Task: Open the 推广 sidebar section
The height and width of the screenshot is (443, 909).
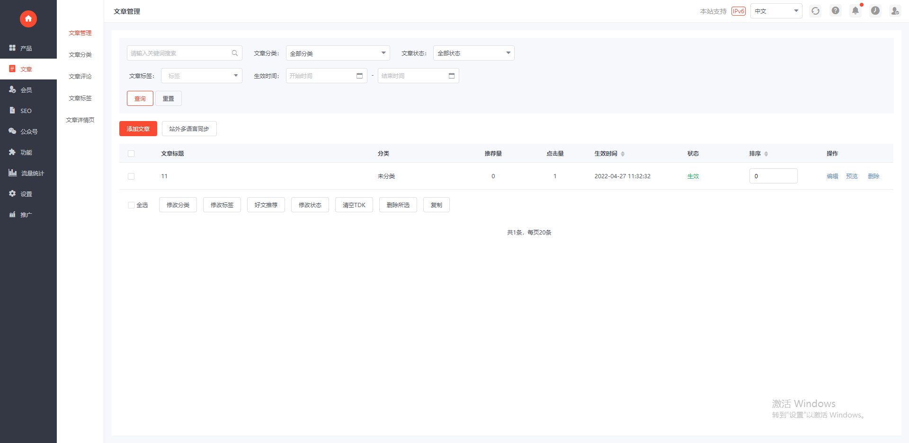Action: [28, 215]
